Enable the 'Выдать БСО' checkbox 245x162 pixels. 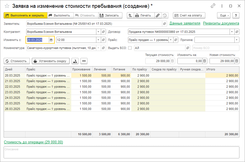pyautogui.click(x=130, y=48)
